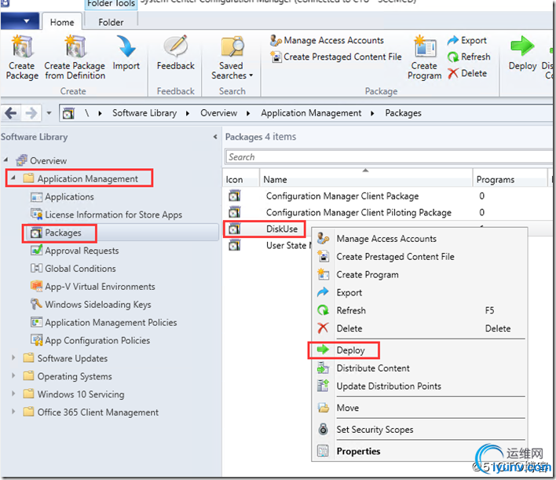Choose Deploy in the context menu

[419, 350]
